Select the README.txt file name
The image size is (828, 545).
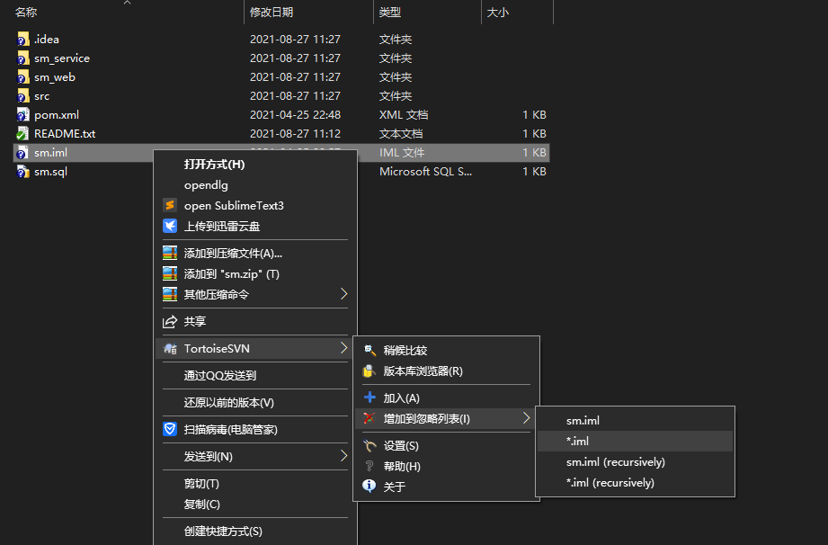[65, 134]
